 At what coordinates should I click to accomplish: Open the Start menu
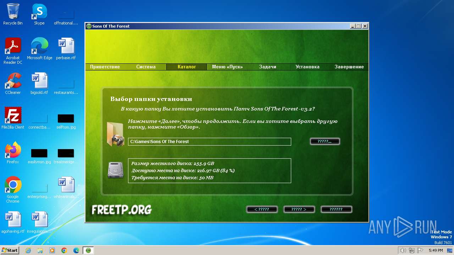tap(10, 250)
